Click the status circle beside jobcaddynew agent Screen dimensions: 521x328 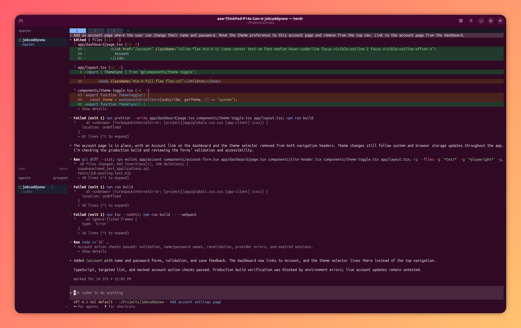point(20,187)
